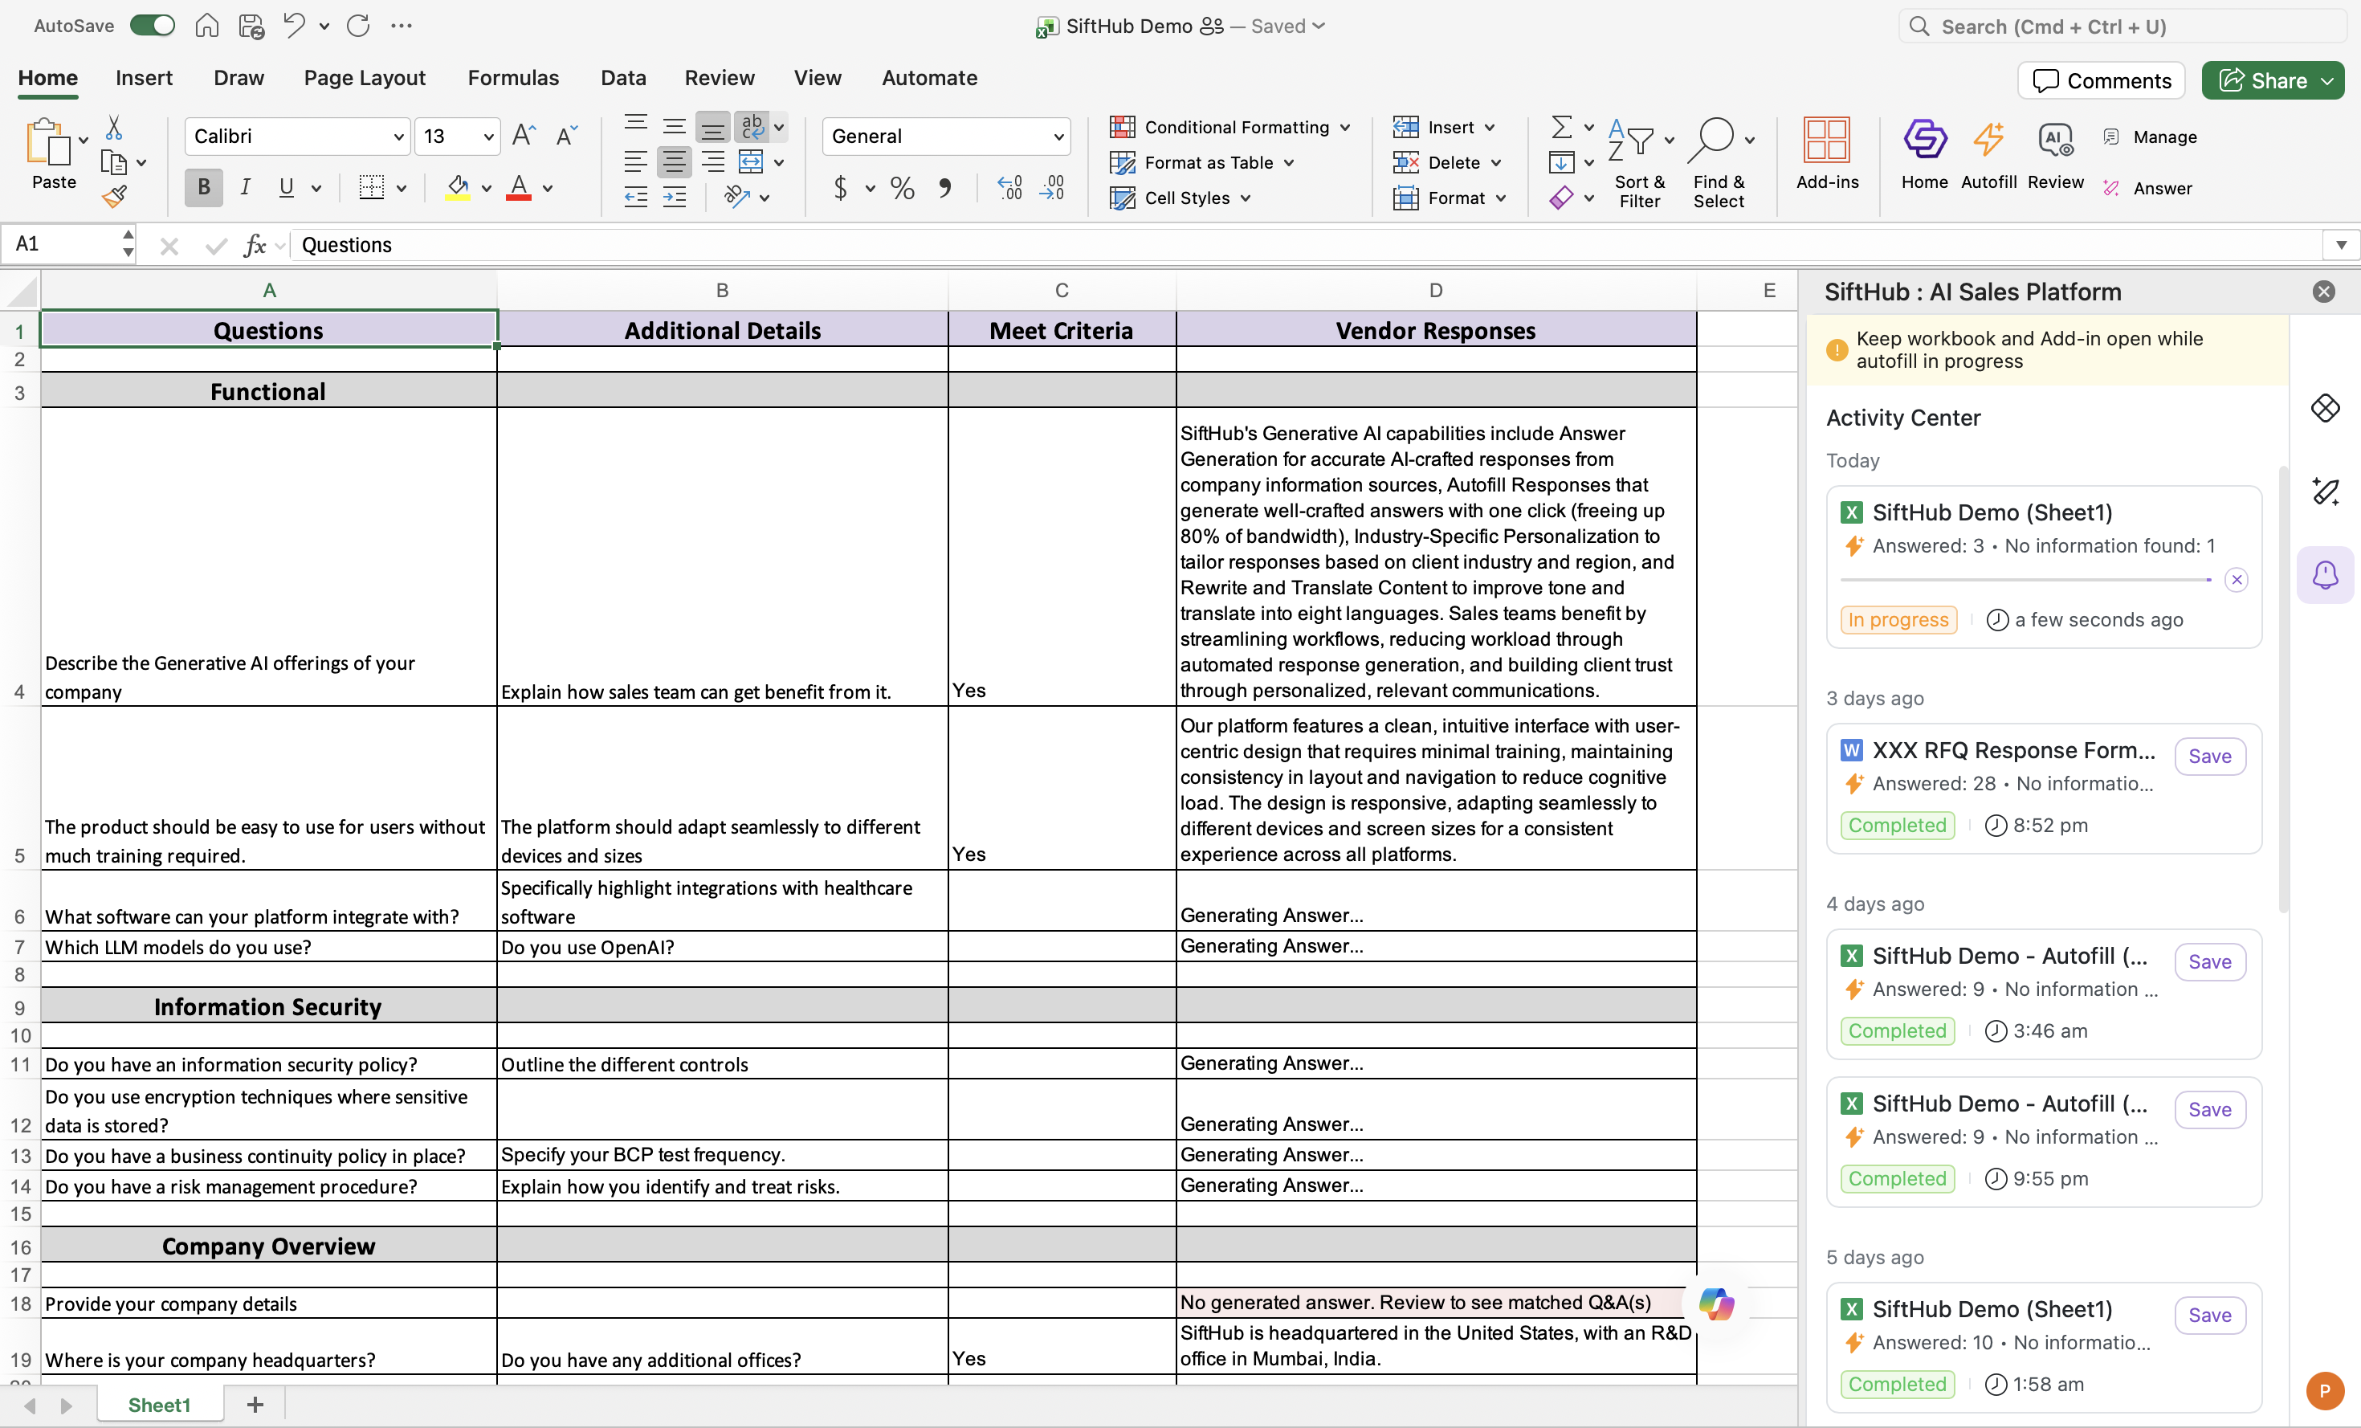Click the Copilot icon near column D
2361x1428 pixels.
(x=1716, y=1304)
